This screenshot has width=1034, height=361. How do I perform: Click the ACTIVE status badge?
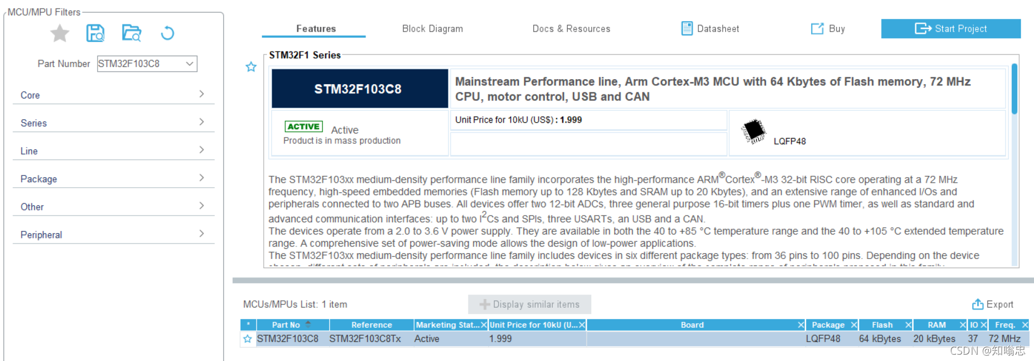[x=304, y=127]
